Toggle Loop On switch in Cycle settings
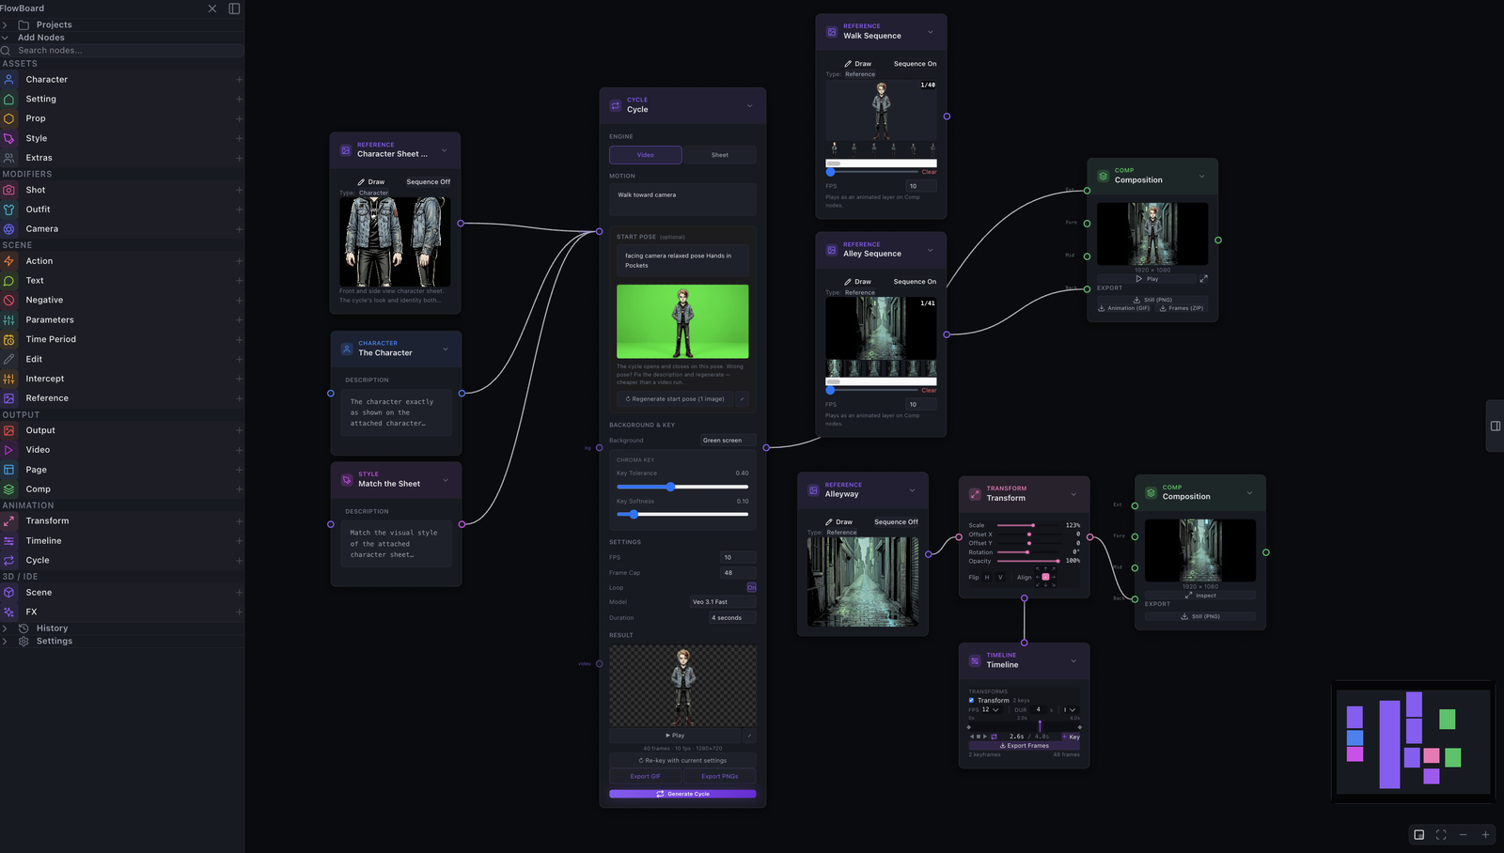The height and width of the screenshot is (853, 1504). (x=751, y=587)
